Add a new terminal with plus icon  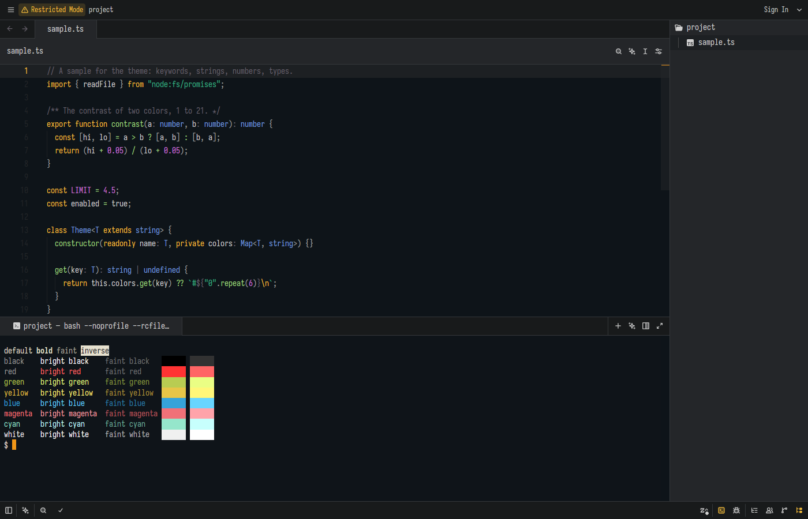[x=618, y=326]
